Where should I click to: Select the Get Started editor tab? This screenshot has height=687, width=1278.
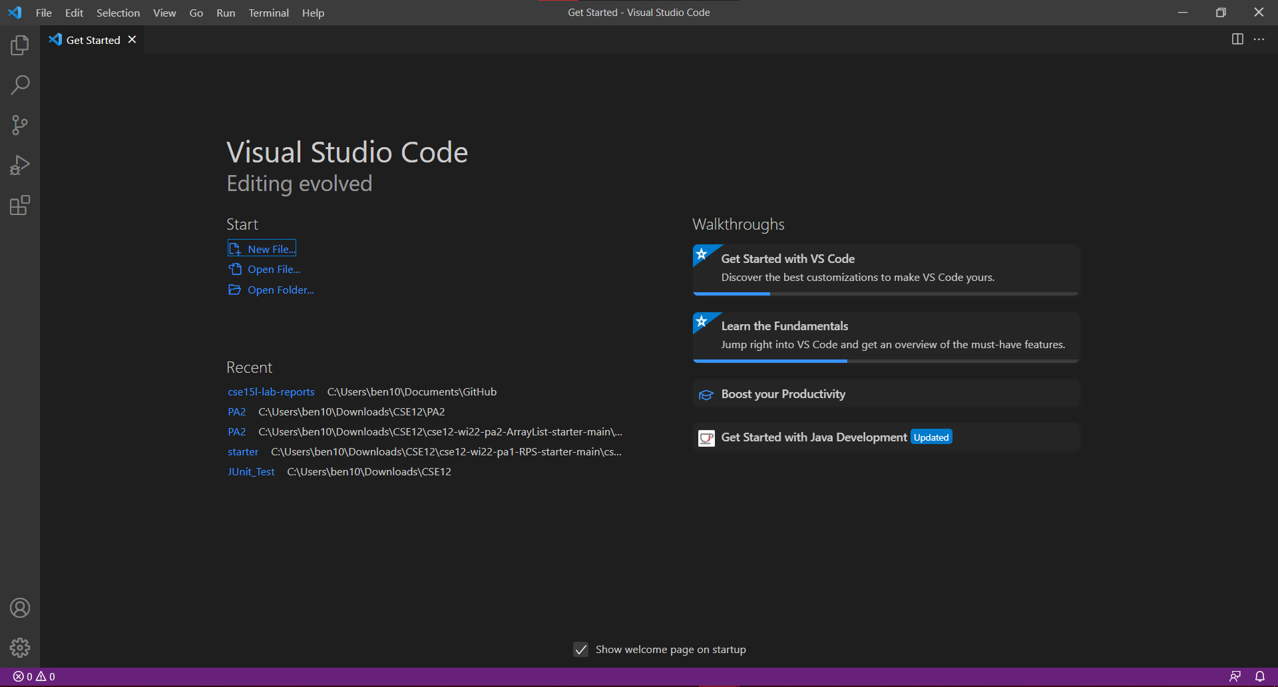(93, 40)
